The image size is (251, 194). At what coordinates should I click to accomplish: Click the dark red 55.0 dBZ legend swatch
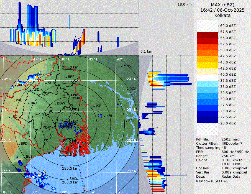point(208,35)
